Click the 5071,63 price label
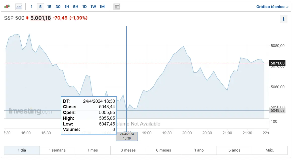 [278, 63]
